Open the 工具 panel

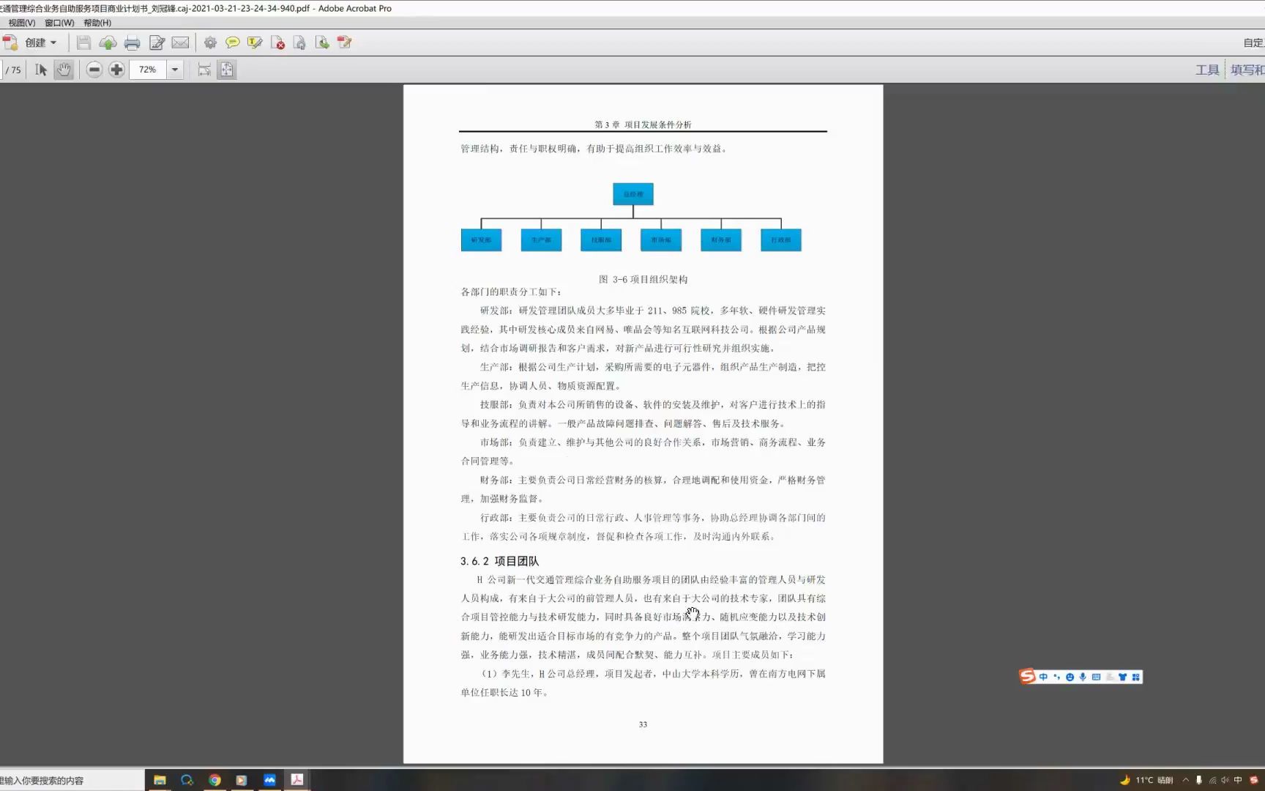click(1207, 70)
